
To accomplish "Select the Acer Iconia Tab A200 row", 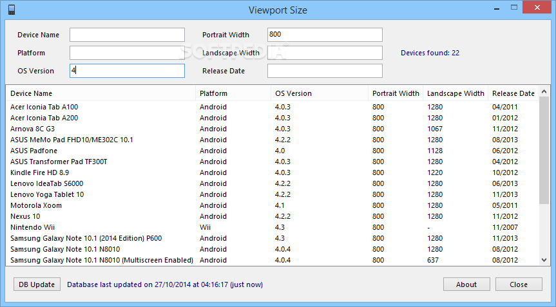I will click(x=273, y=118).
